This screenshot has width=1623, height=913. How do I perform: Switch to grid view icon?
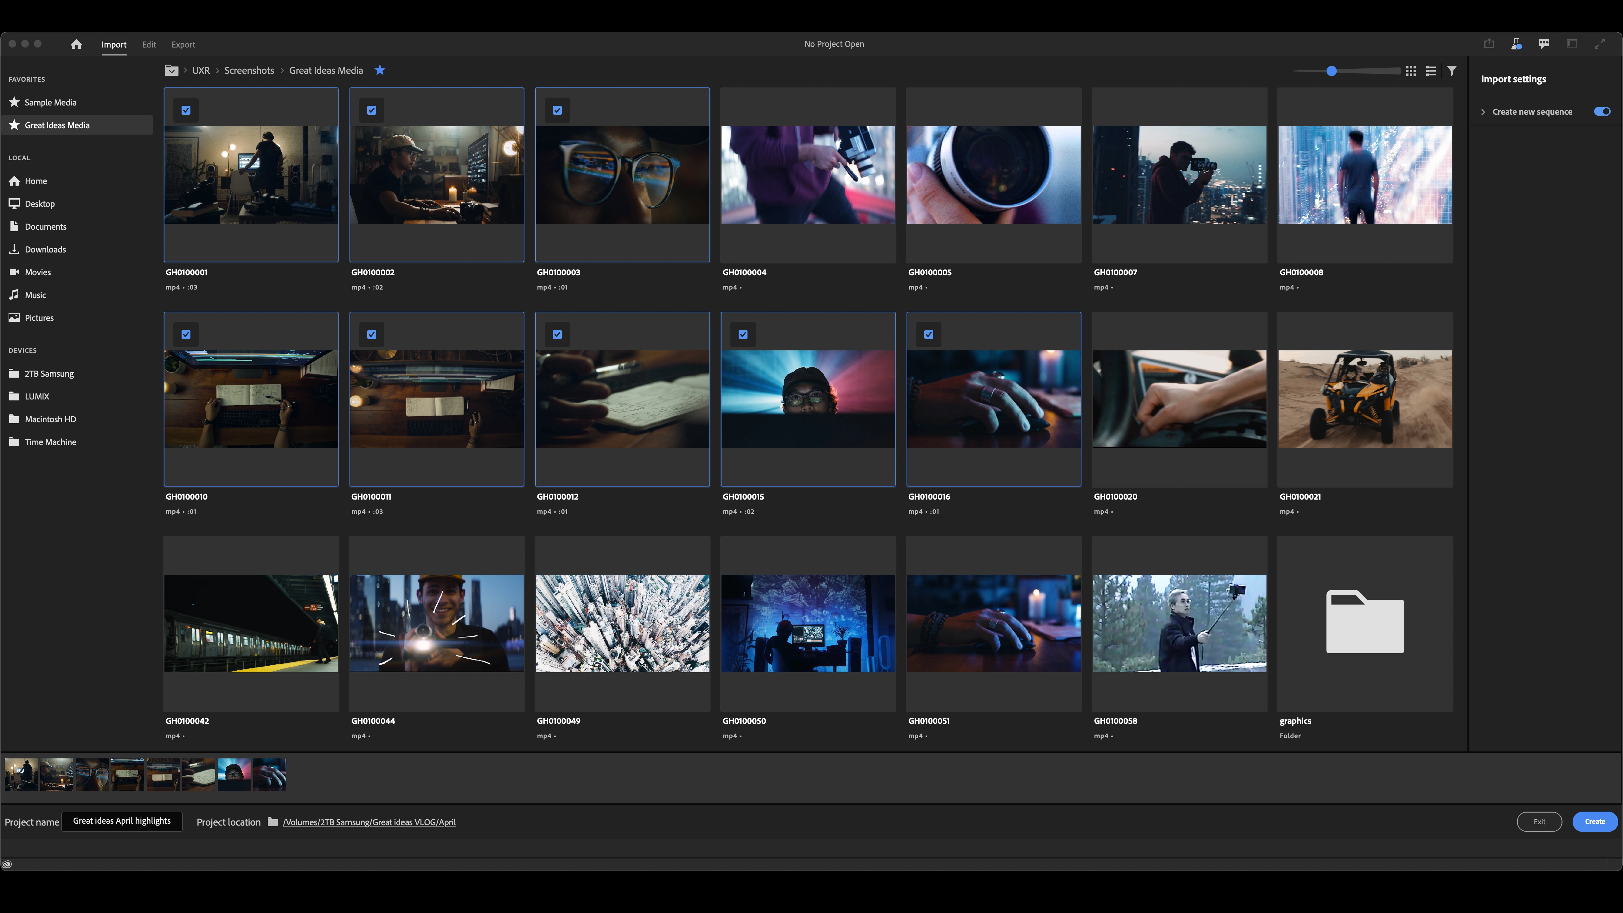1411,71
